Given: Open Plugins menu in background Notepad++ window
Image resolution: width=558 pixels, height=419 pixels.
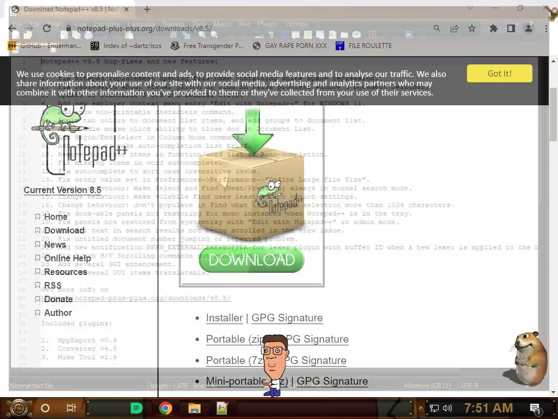Looking at the screenshot, I should pyautogui.click(x=268, y=24).
